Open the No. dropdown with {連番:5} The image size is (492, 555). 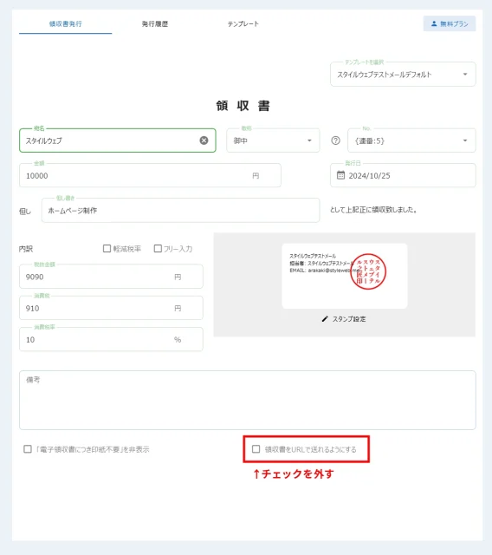coord(411,140)
